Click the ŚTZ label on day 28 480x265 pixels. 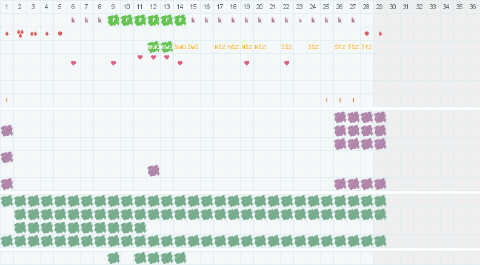(x=367, y=47)
